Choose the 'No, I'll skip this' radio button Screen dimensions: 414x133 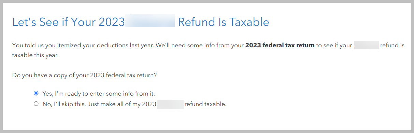pos(36,104)
